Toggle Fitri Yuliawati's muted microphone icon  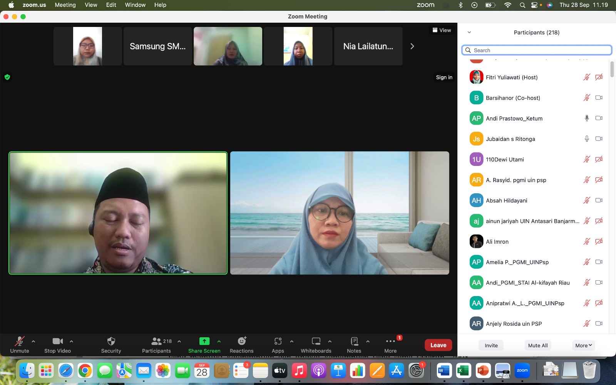pyautogui.click(x=587, y=77)
